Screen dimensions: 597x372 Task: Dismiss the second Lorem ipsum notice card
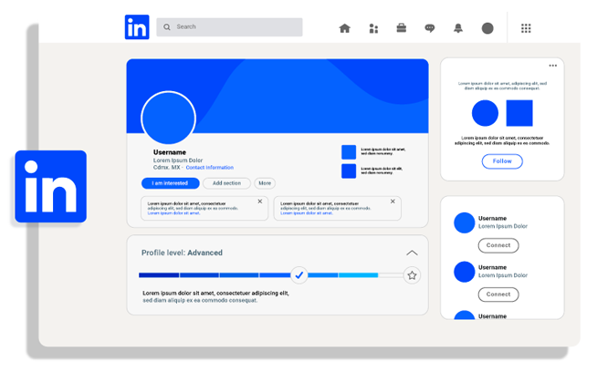click(x=393, y=201)
